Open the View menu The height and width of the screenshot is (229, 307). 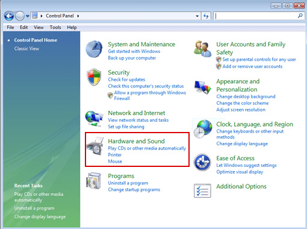[39, 27]
